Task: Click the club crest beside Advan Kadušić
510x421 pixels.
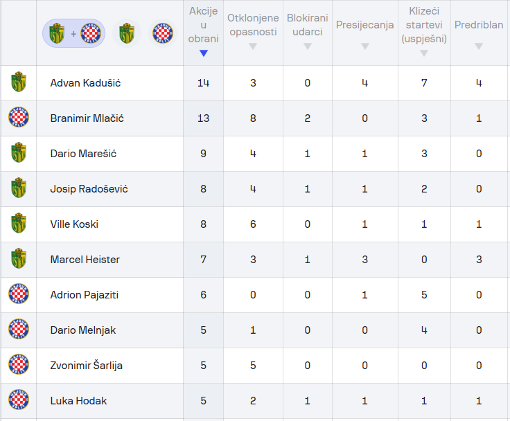Action: 18,83
